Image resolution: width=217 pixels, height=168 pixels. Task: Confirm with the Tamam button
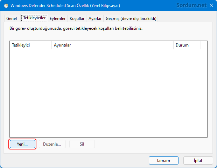coord(163,161)
